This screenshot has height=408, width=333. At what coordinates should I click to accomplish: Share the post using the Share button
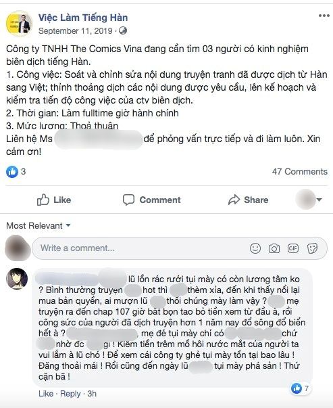pyautogui.click(x=248, y=200)
